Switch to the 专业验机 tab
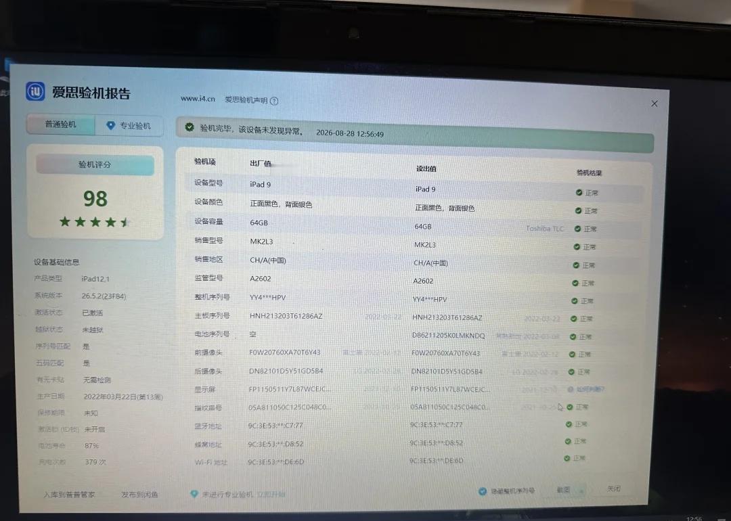The image size is (731, 521). click(x=129, y=126)
